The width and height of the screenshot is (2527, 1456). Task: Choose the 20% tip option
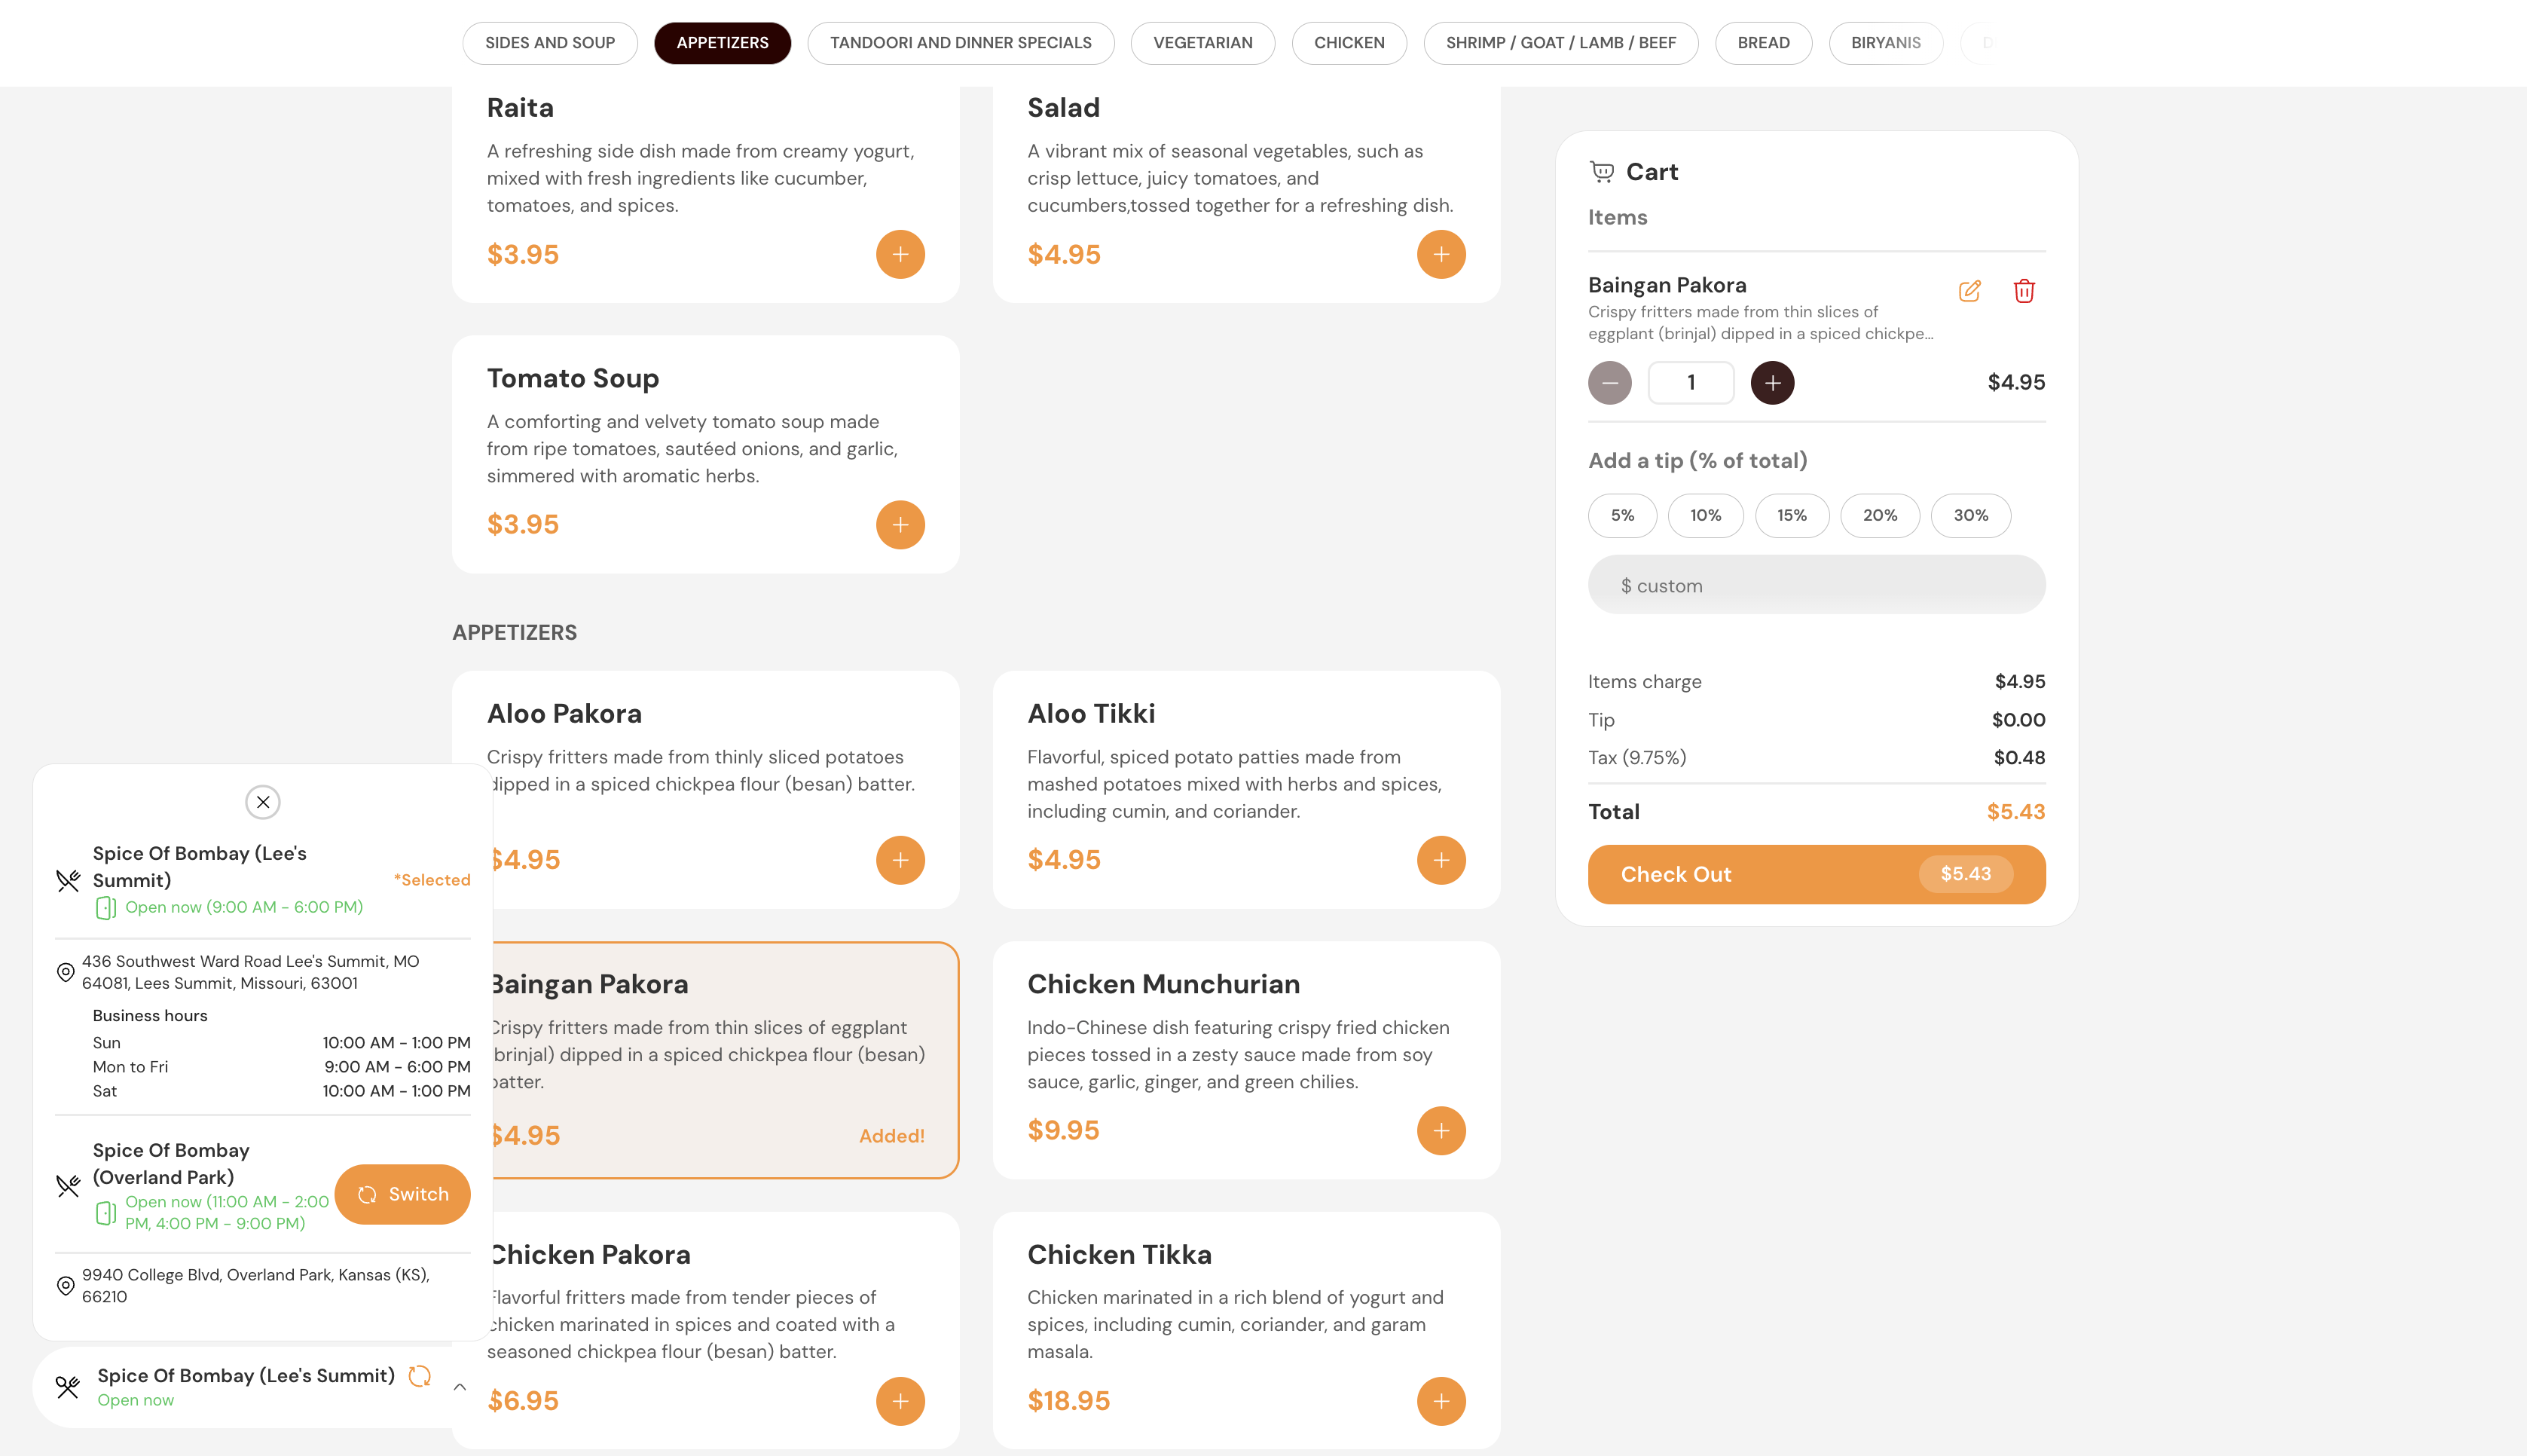[x=1879, y=516]
